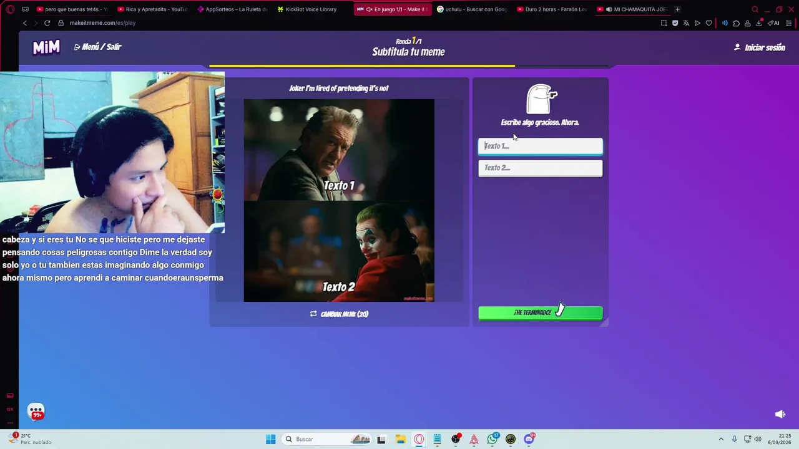
Task: Go forward in browser history
Action: [x=36, y=23]
